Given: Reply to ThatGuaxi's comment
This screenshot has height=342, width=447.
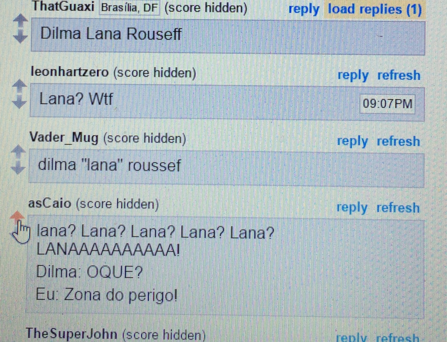Looking at the screenshot, I should 304,9.
